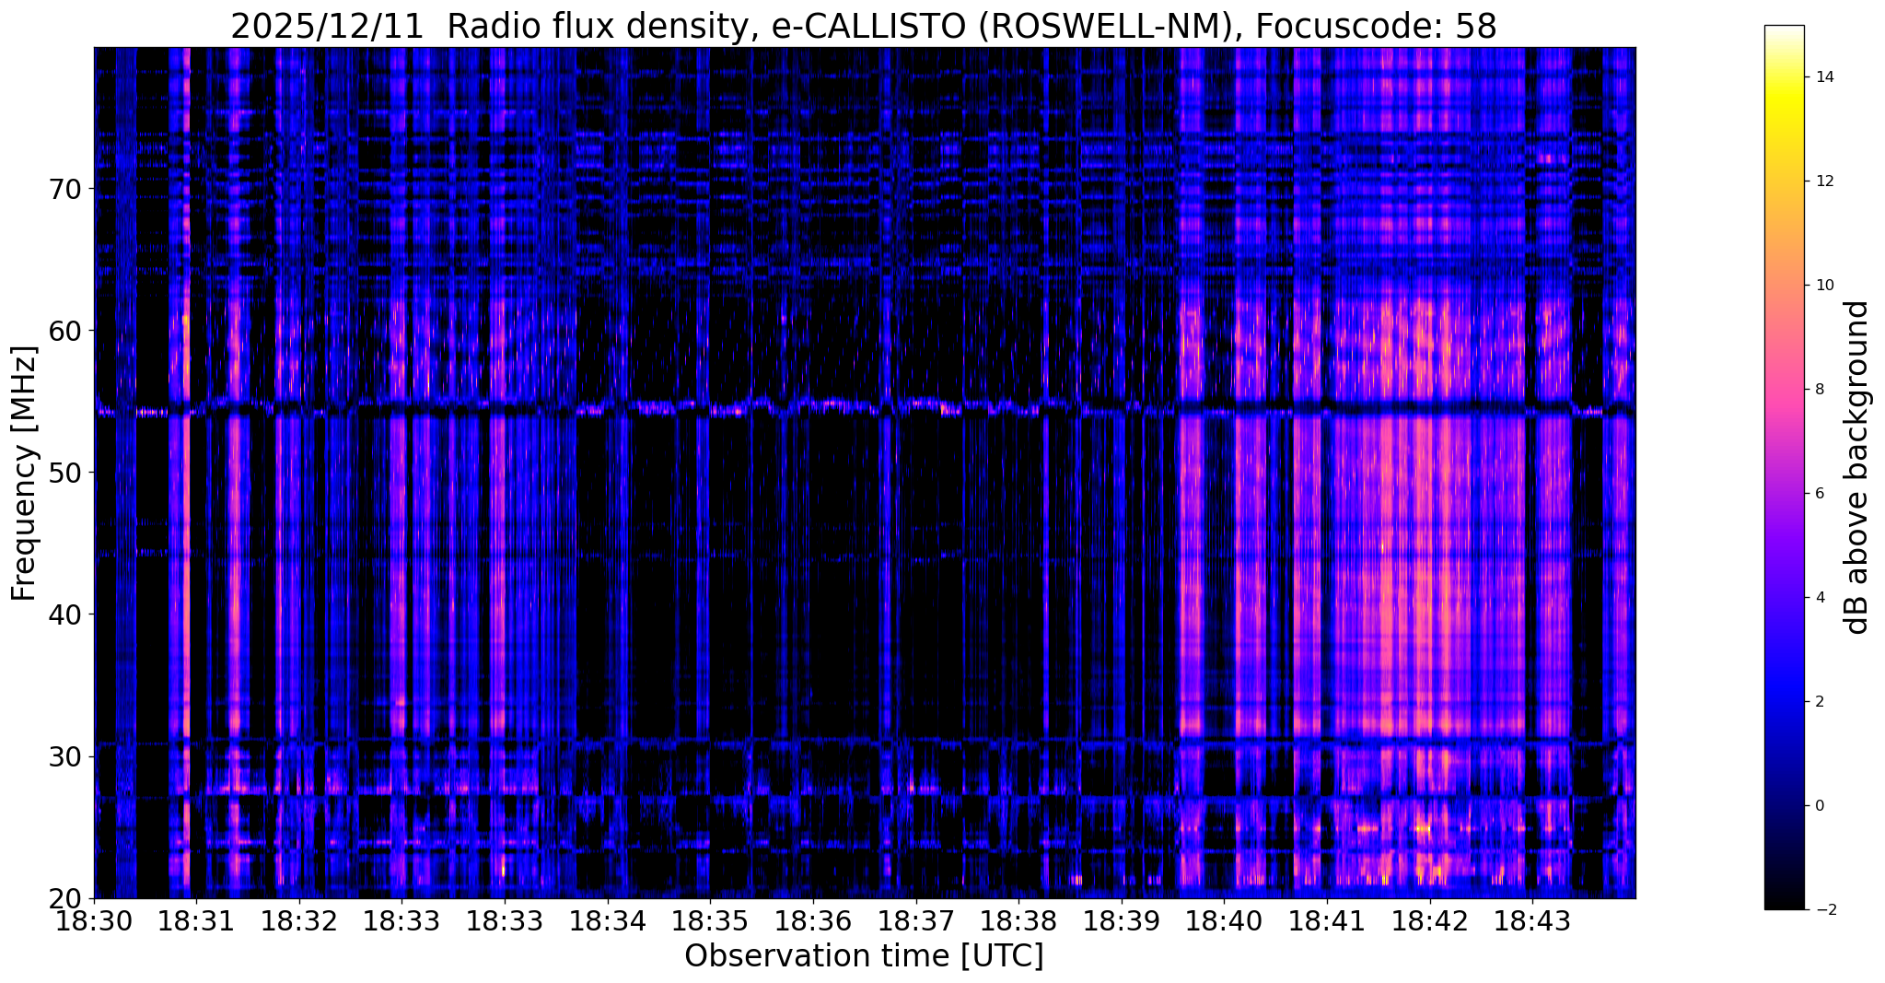1885x983 pixels.
Task: Click the 50 tick on frequency axis
Action: [65, 473]
